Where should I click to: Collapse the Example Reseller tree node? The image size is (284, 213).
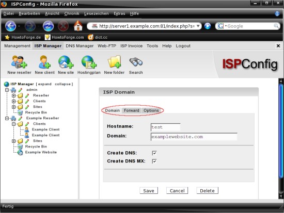(x=7, y=118)
